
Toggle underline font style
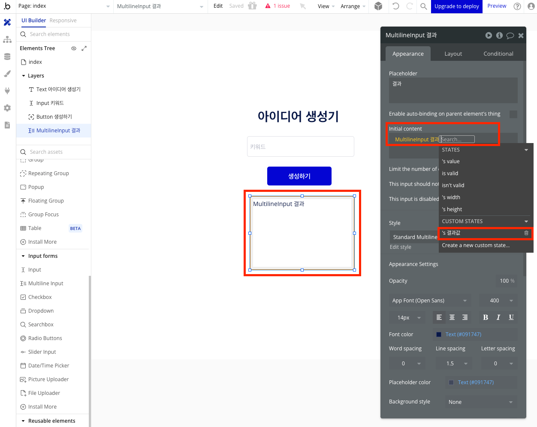click(511, 317)
